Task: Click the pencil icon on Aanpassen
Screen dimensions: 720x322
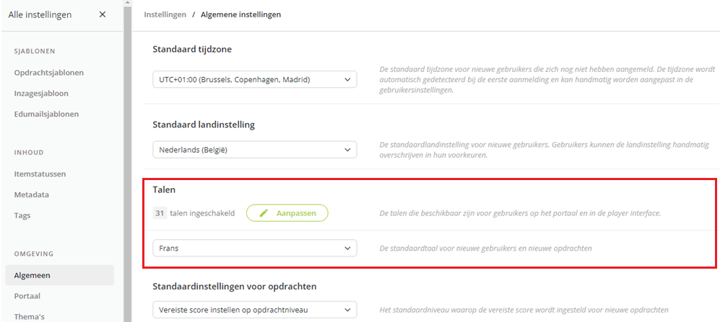Action: click(x=264, y=213)
